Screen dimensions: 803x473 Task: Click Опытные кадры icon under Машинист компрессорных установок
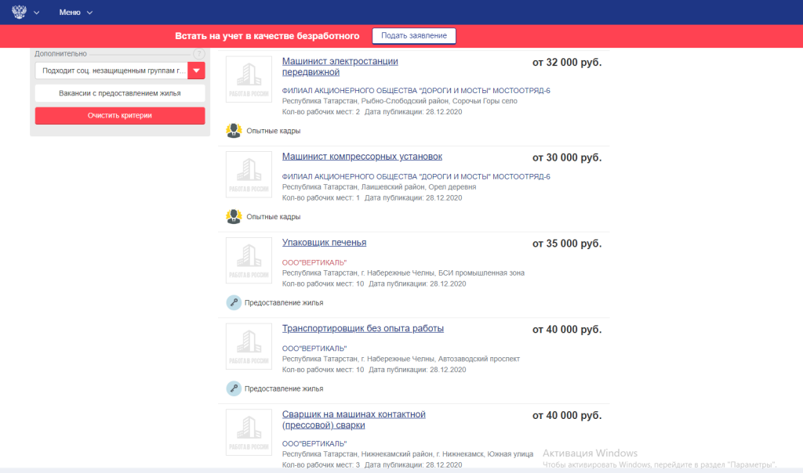234,216
